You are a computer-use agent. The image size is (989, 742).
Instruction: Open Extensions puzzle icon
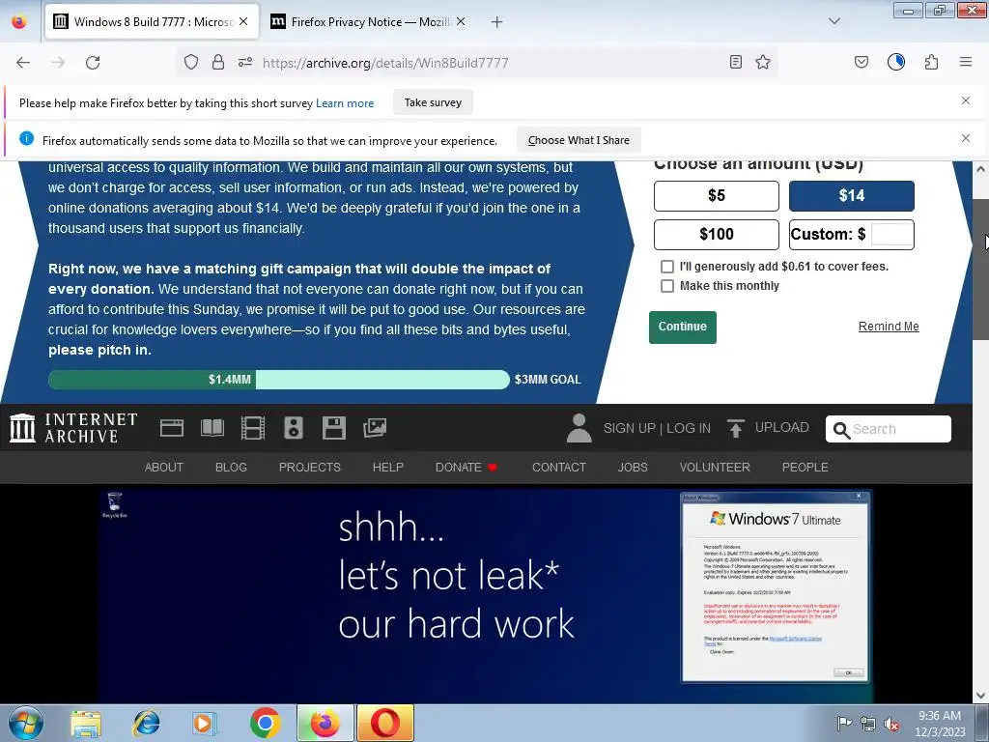(x=931, y=62)
